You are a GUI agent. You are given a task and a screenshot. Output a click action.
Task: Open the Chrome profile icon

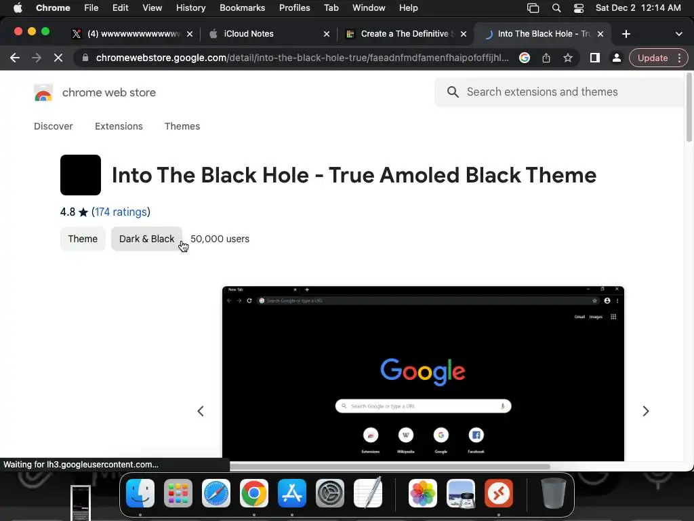tap(616, 58)
